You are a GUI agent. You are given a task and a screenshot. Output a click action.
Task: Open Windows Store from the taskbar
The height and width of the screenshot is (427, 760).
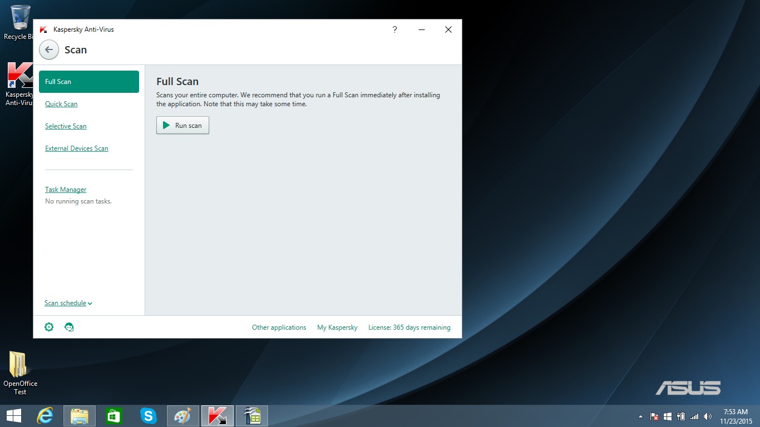114,416
